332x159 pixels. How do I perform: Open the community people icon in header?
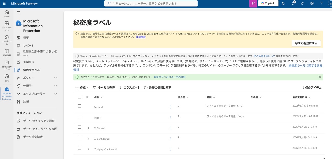pyautogui.click(x=302, y=3)
